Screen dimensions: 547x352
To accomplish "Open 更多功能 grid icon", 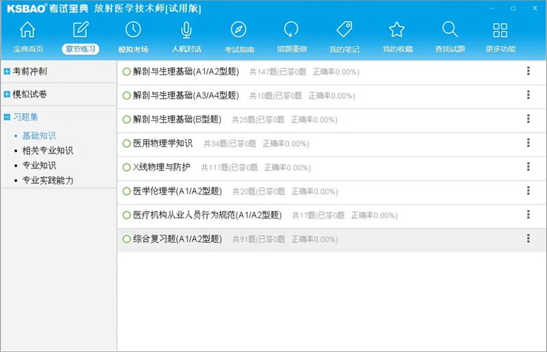I will tap(501, 31).
